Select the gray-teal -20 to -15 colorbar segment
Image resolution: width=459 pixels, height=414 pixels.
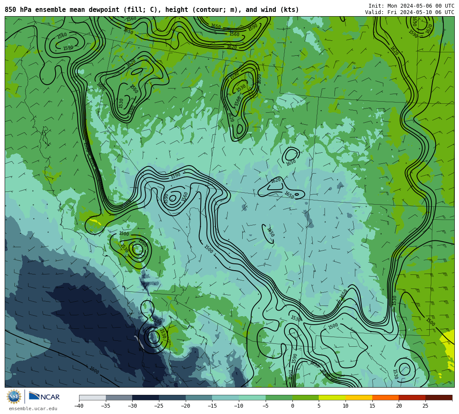coord(199,397)
